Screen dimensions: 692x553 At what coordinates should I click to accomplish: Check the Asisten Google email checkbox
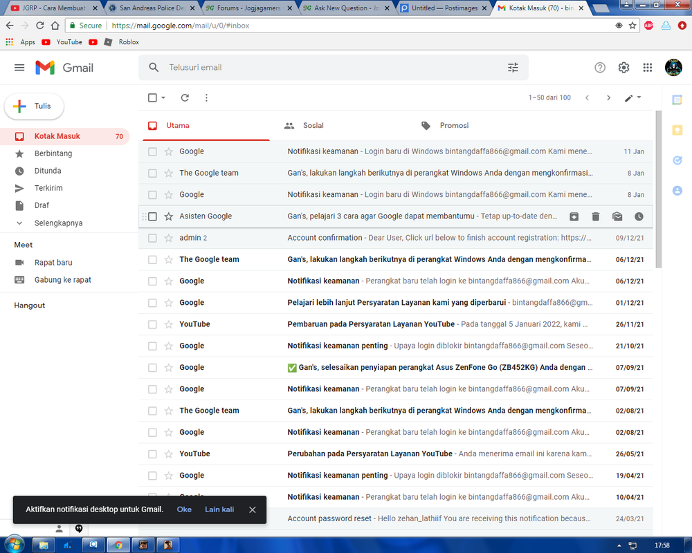pos(152,216)
